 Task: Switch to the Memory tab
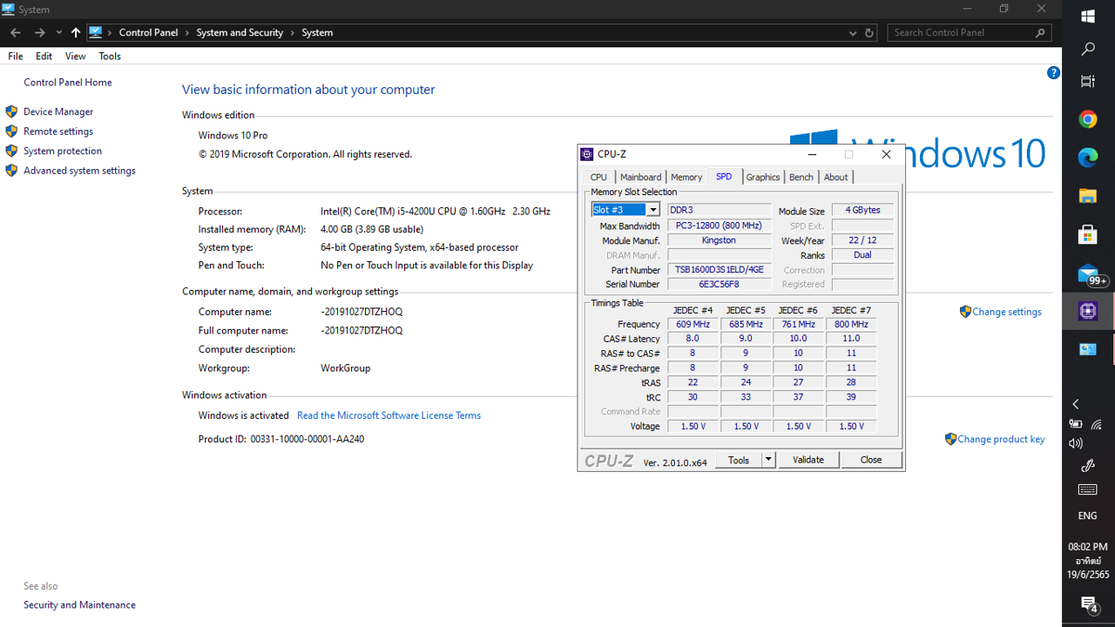pyautogui.click(x=686, y=177)
